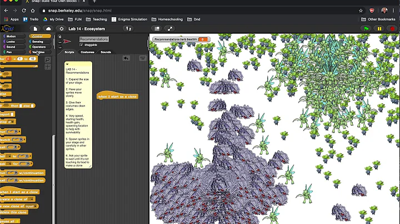Select the all-around rotation style option

[60, 37]
